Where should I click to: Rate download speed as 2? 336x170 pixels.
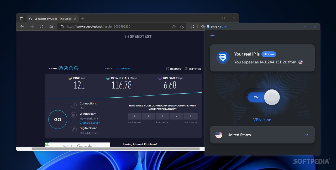pos(149,116)
